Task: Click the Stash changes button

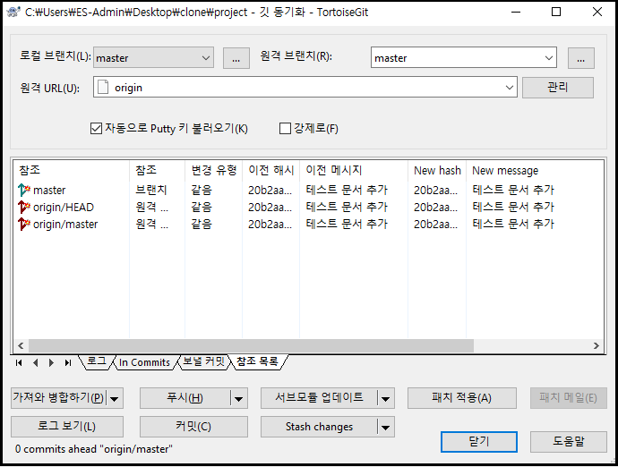Action: (x=319, y=427)
